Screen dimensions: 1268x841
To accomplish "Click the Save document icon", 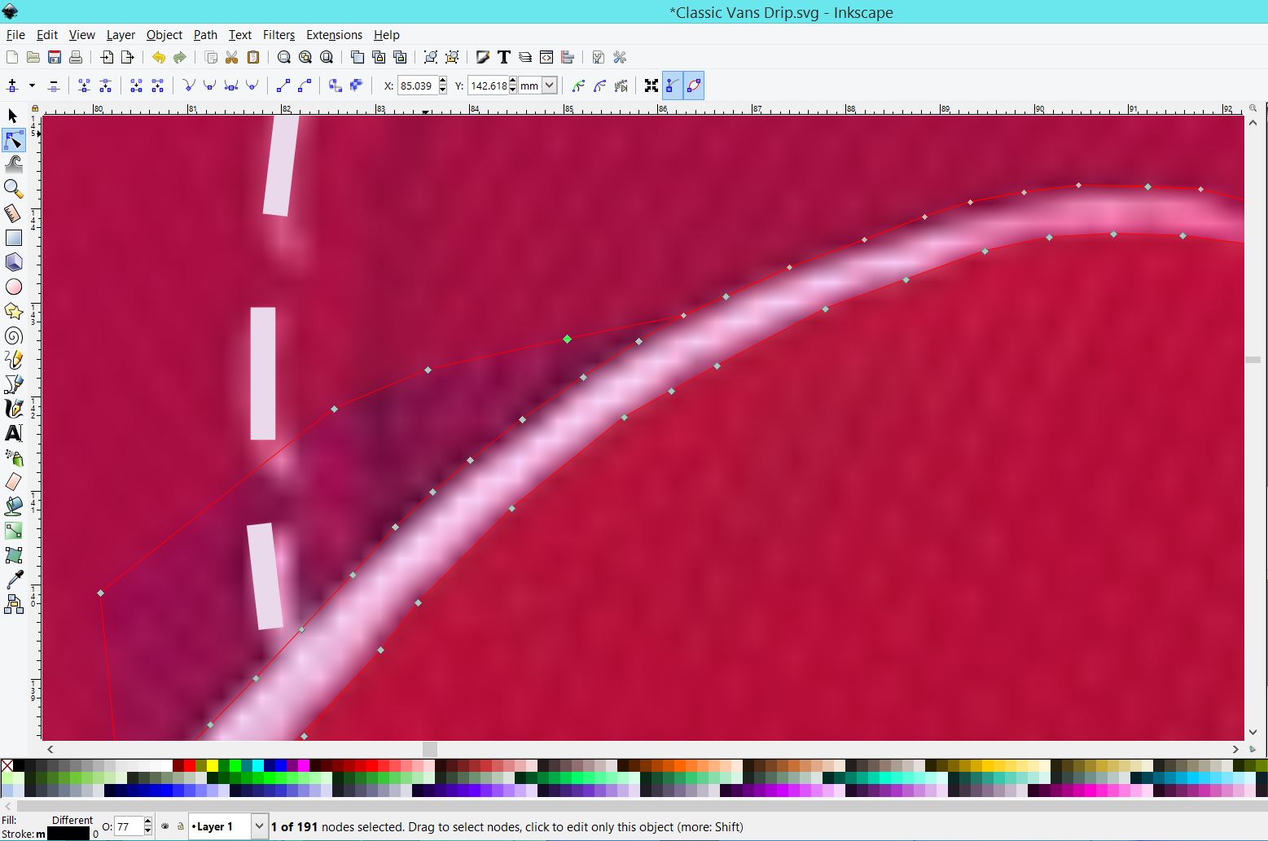I will point(55,57).
